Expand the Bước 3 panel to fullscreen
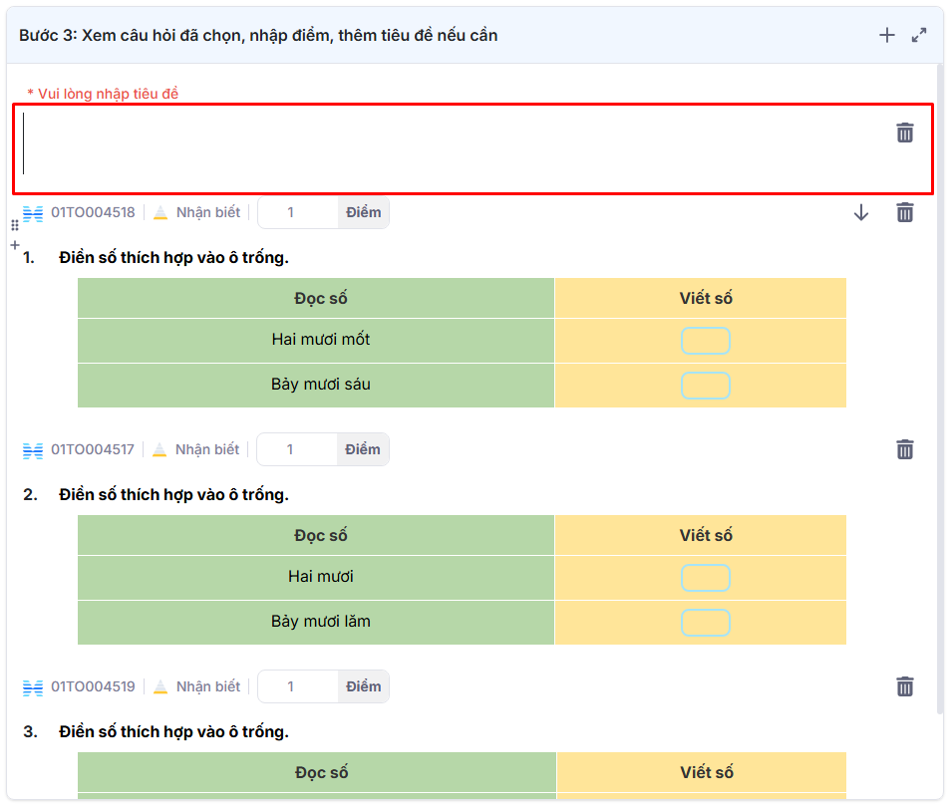951x807 pixels. coord(919,36)
